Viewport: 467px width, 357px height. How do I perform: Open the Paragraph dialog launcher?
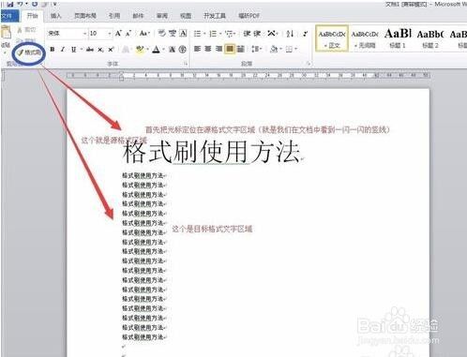(309, 64)
